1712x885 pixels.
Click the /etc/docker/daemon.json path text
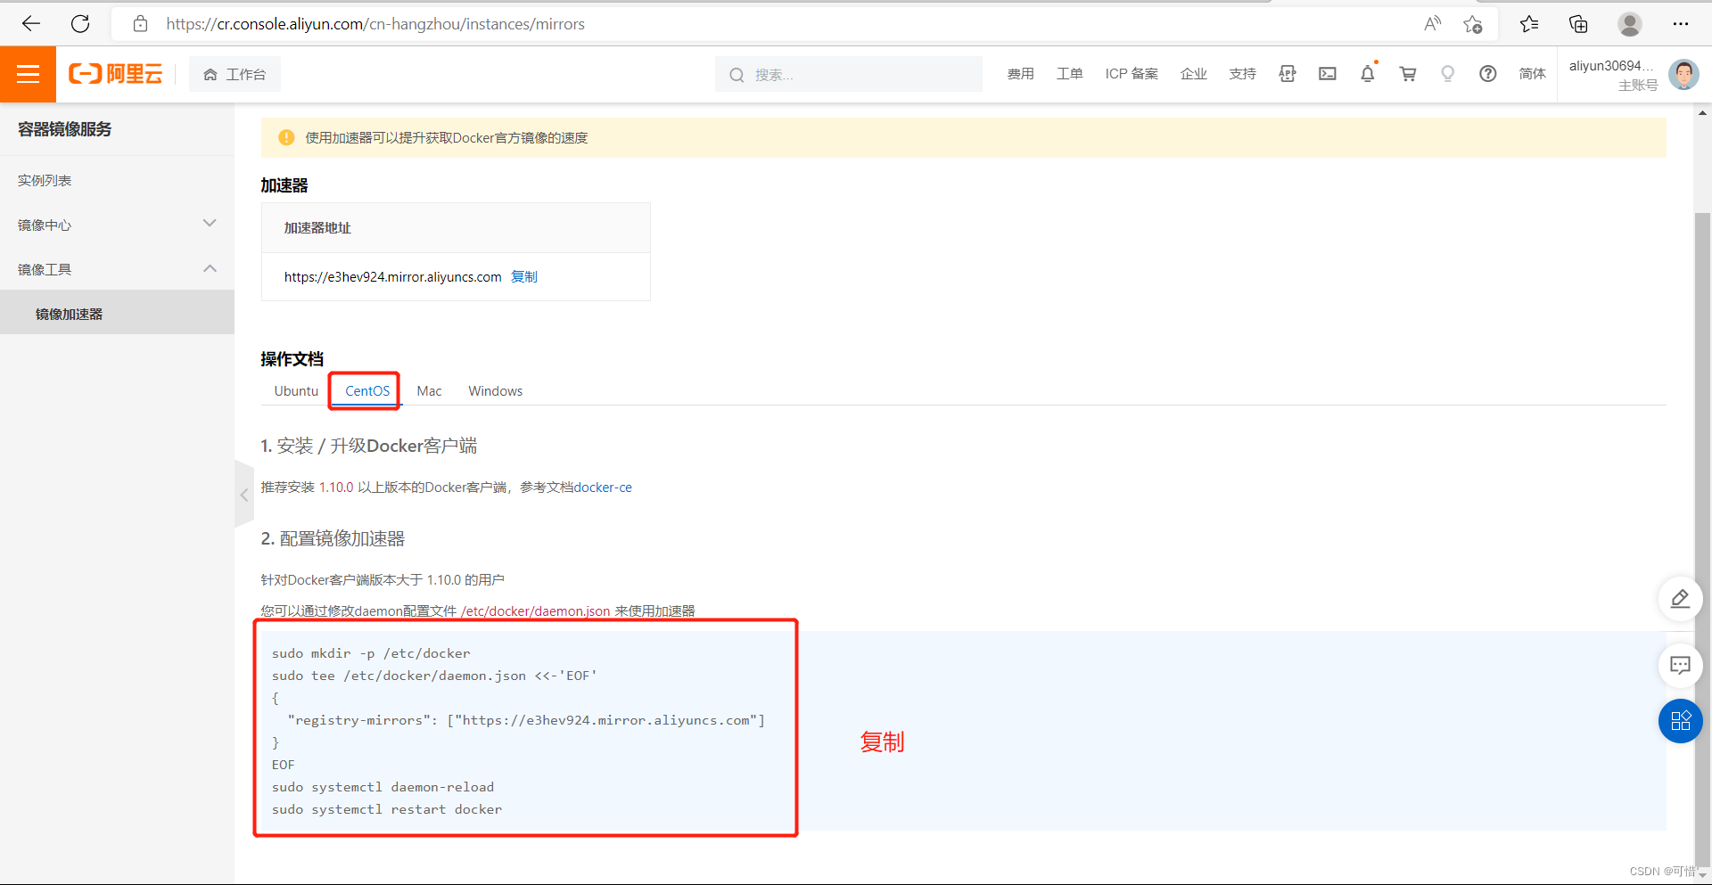535,611
